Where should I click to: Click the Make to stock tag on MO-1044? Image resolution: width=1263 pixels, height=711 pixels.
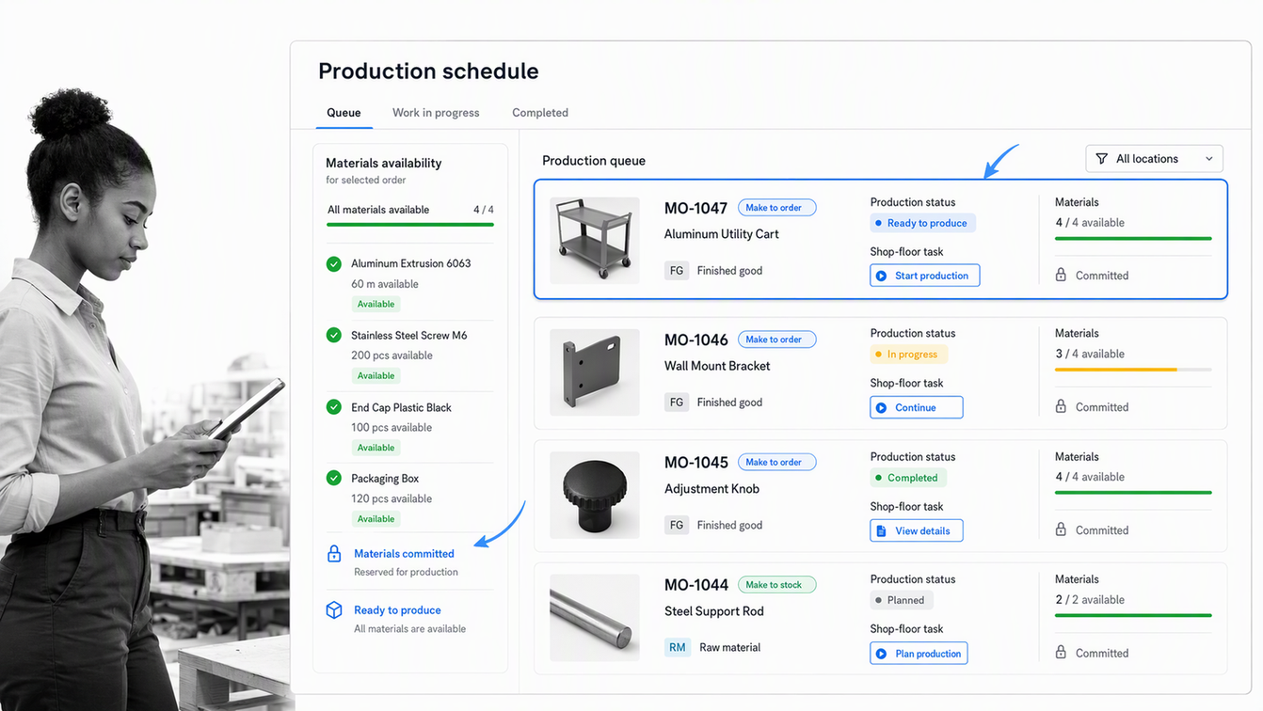[x=776, y=585]
